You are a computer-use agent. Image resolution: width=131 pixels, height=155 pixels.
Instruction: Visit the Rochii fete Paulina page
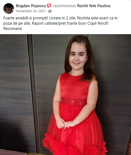(x=94, y=6)
